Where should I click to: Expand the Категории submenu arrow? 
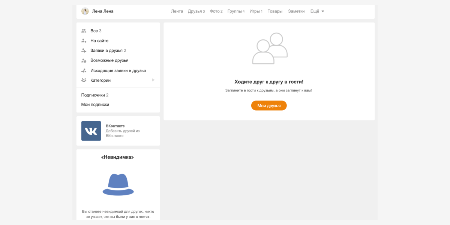pyautogui.click(x=153, y=80)
